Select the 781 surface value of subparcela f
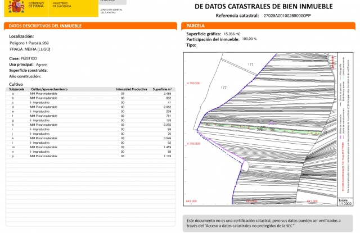The width and height of the screenshot is (360, 233). click(x=169, y=116)
